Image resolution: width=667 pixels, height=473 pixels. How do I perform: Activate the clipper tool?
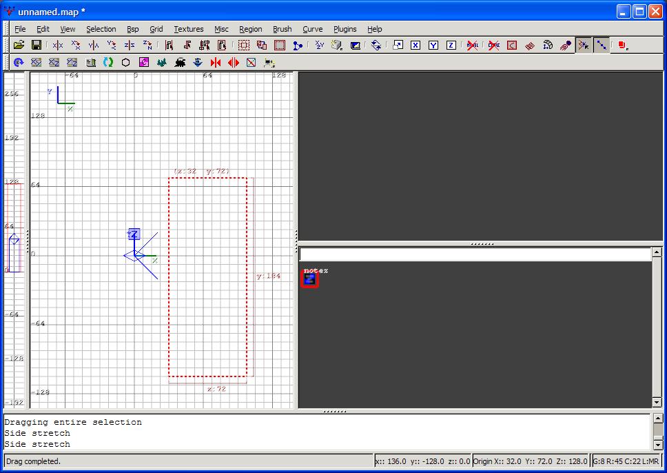click(298, 45)
